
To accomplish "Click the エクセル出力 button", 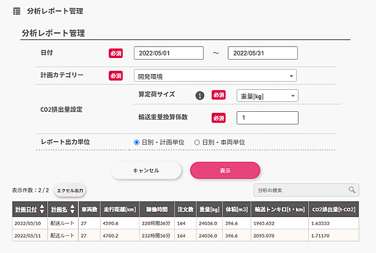I will click(x=70, y=190).
